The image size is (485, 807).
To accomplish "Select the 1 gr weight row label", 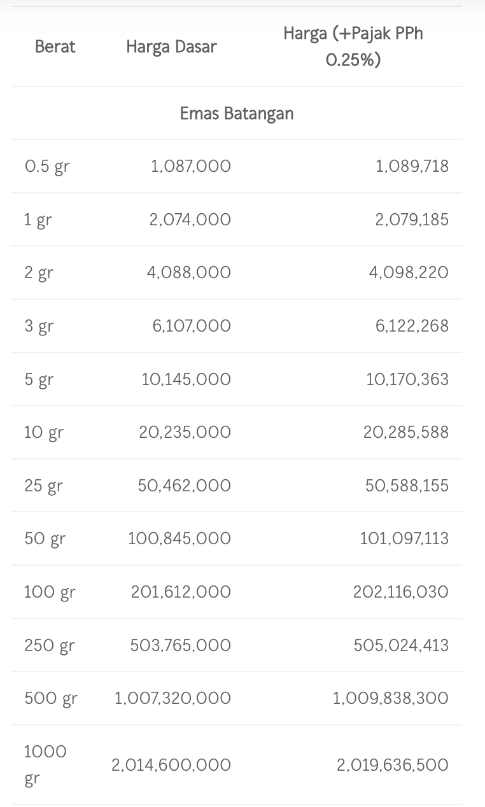I will point(38,220).
